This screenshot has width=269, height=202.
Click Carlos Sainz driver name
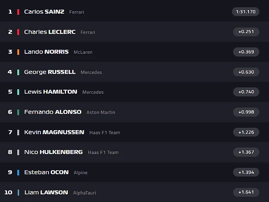pyautogui.click(x=44, y=12)
